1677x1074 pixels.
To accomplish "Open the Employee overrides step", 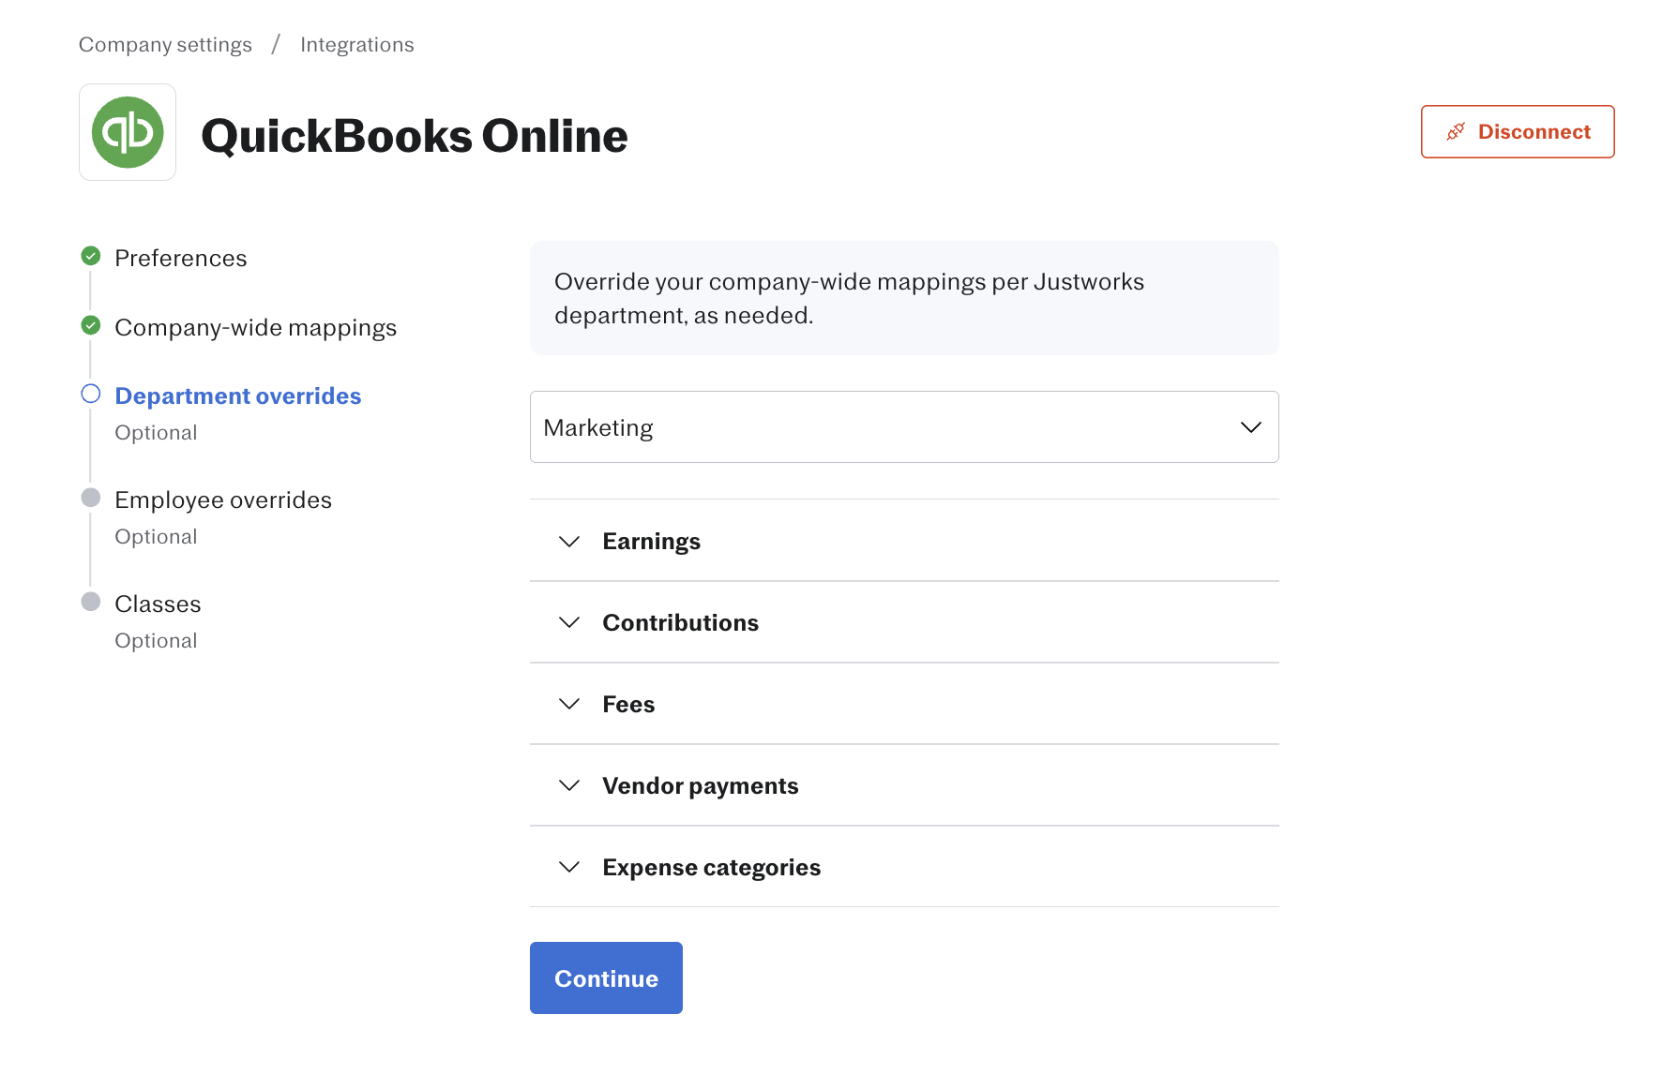I will (x=223, y=500).
